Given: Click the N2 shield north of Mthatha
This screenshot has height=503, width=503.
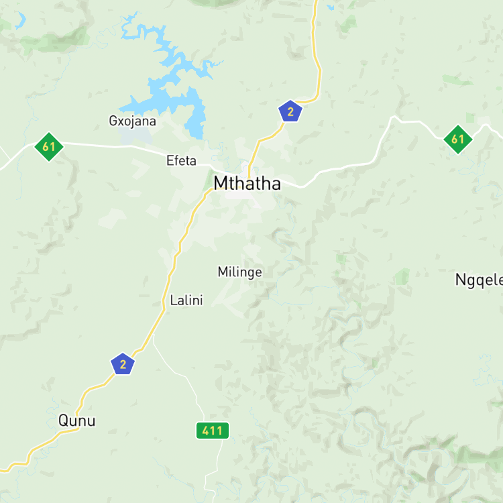Looking at the screenshot, I should (x=290, y=111).
